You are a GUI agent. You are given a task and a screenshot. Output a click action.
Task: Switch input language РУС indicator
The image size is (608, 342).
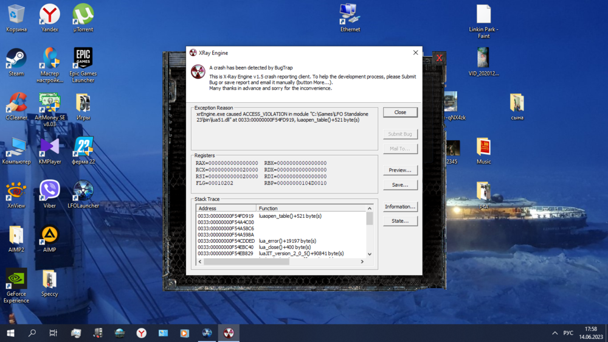coord(568,333)
